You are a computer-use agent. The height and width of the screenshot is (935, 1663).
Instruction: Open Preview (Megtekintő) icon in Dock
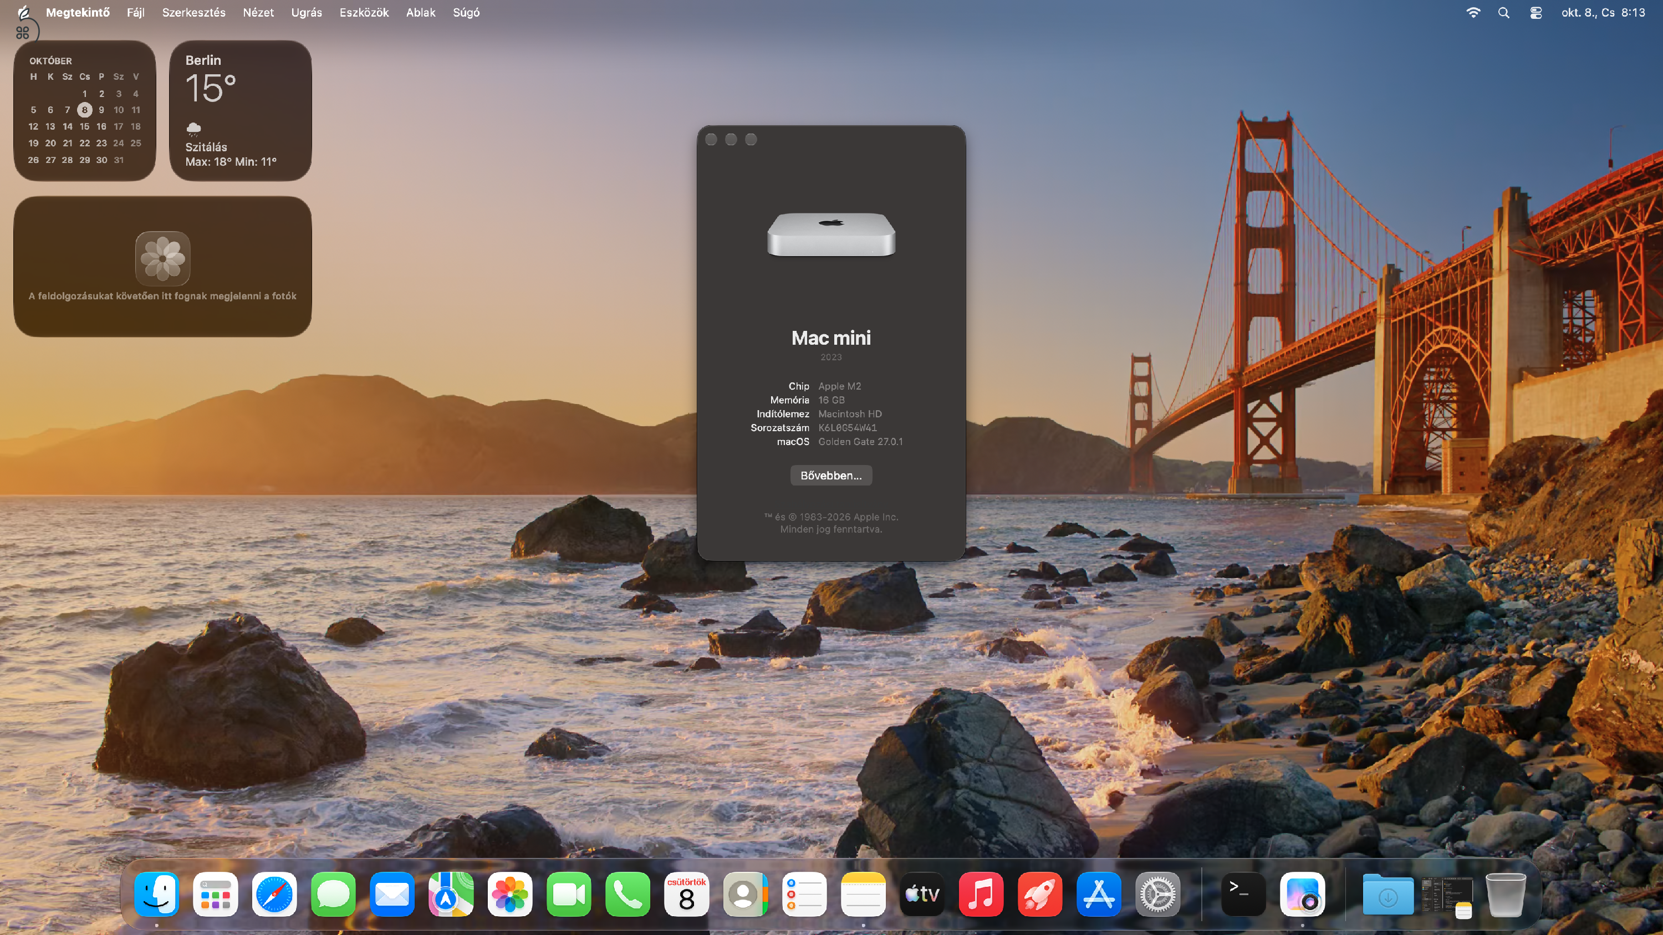1302,895
